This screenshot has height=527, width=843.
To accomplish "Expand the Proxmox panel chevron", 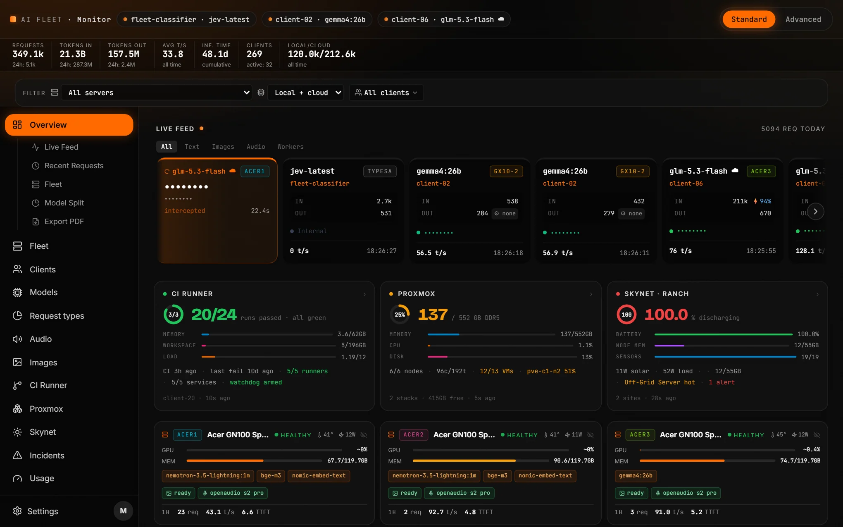I will point(591,294).
